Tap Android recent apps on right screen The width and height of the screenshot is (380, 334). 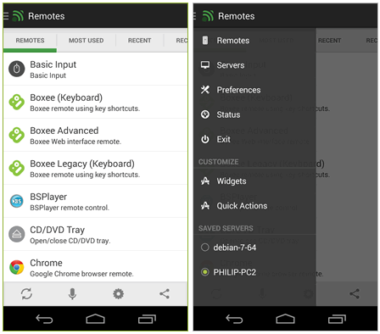click(337, 319)
